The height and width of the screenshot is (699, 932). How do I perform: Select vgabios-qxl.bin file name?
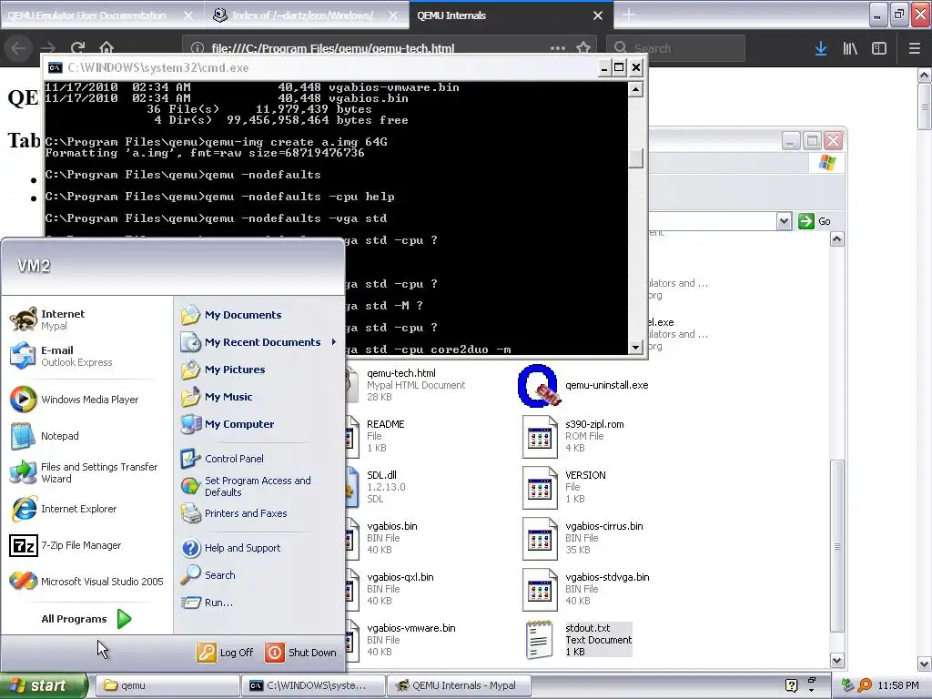[x=400, y=577]
